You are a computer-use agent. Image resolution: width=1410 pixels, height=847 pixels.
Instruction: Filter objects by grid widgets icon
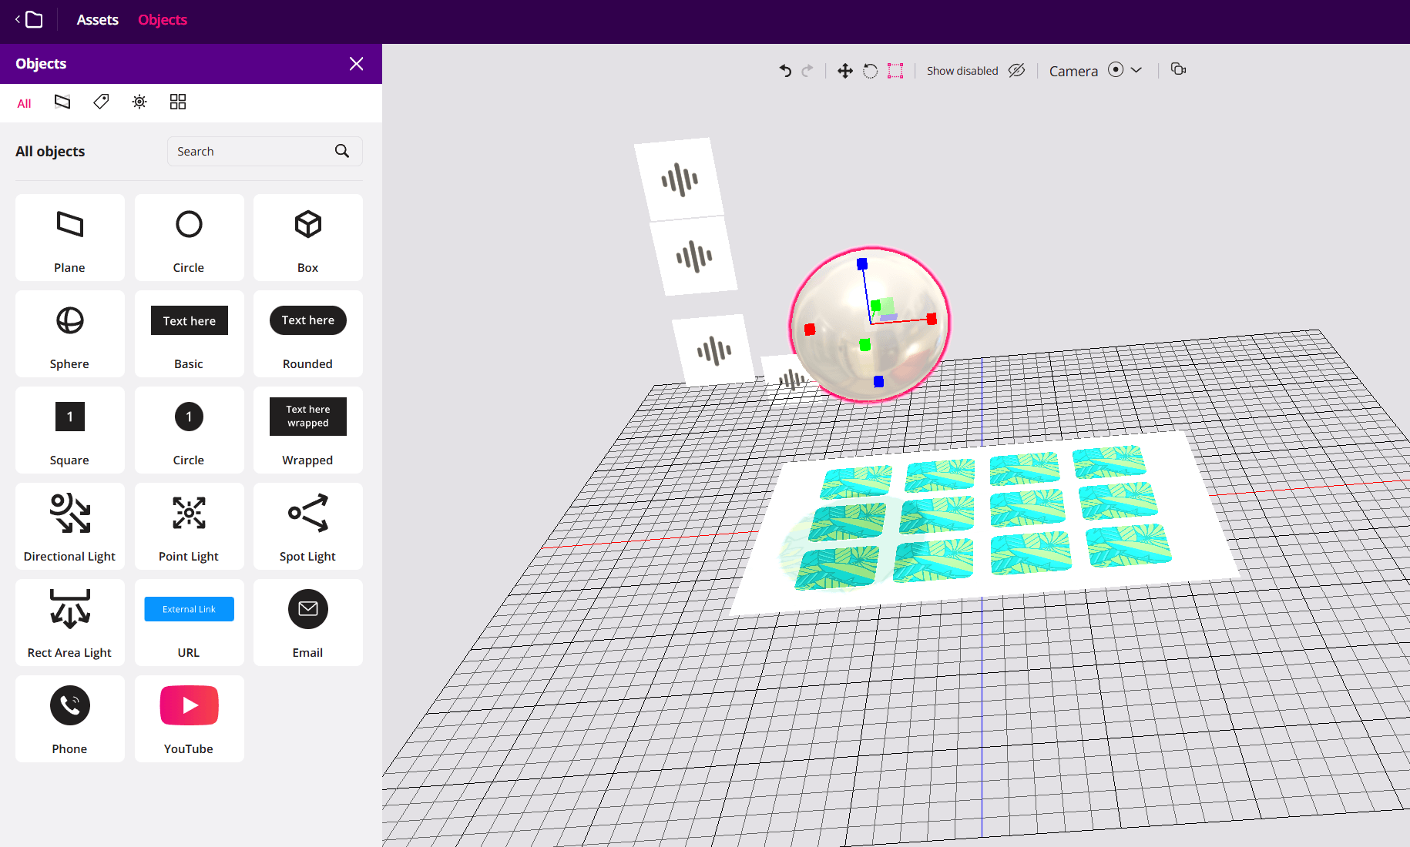tap(178, 102)
